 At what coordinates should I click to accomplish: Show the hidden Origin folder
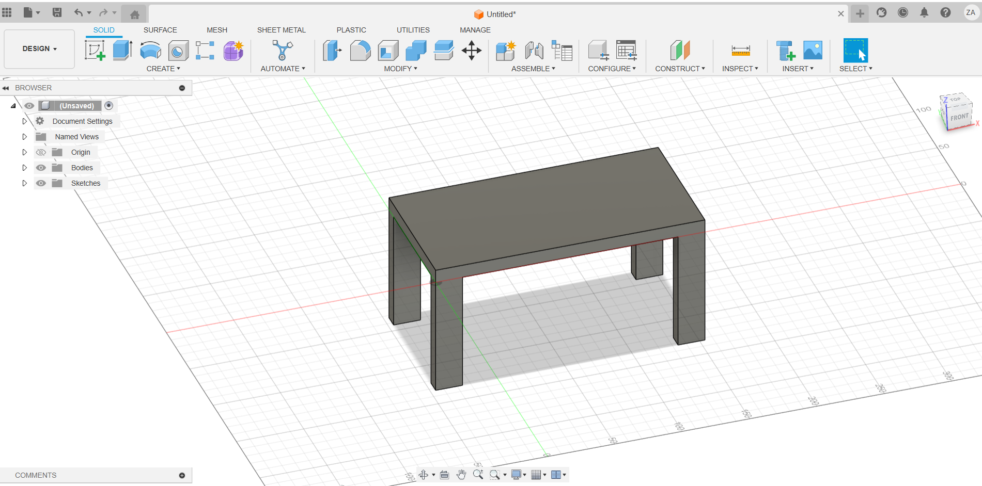41,152
